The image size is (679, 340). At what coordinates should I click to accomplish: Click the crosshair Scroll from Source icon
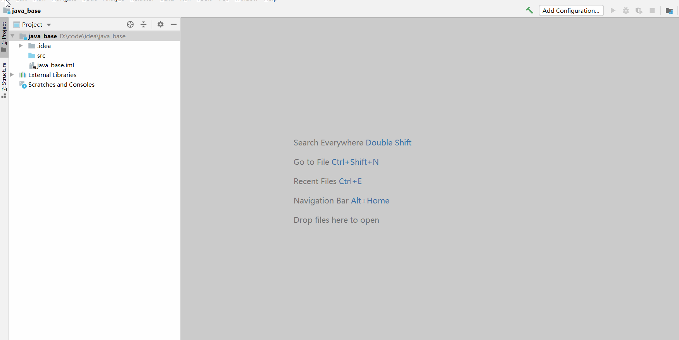[x=130, y=24]
